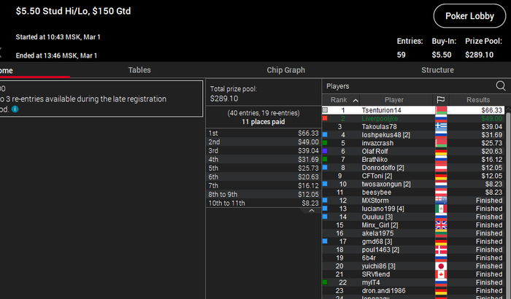Click red color tag beside Liverpooljke

(x=325, y=119)
